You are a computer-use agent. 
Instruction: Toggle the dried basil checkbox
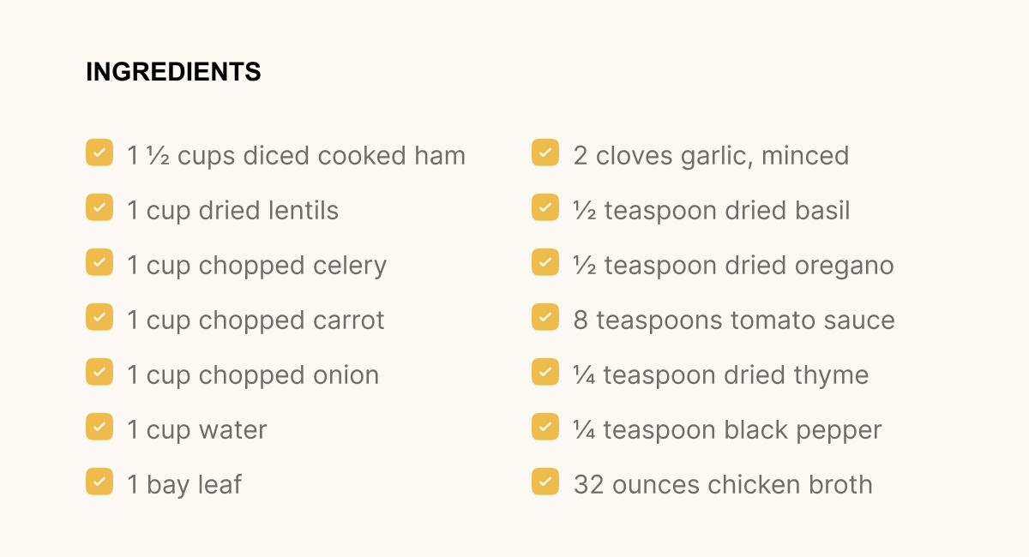click(545, 207)
